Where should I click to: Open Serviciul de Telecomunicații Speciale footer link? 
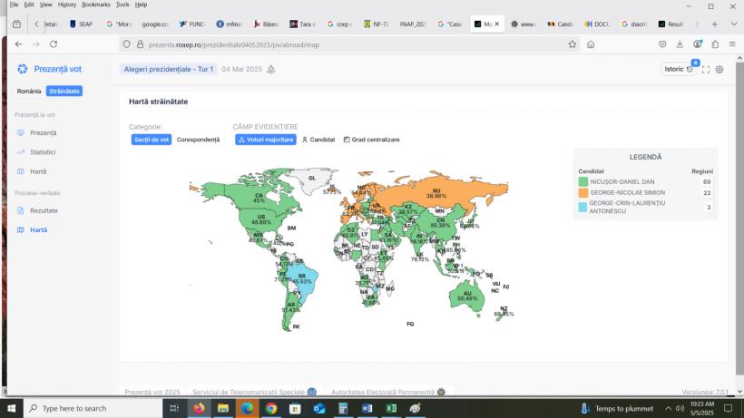pyautogui.click(x=254, y=392)
